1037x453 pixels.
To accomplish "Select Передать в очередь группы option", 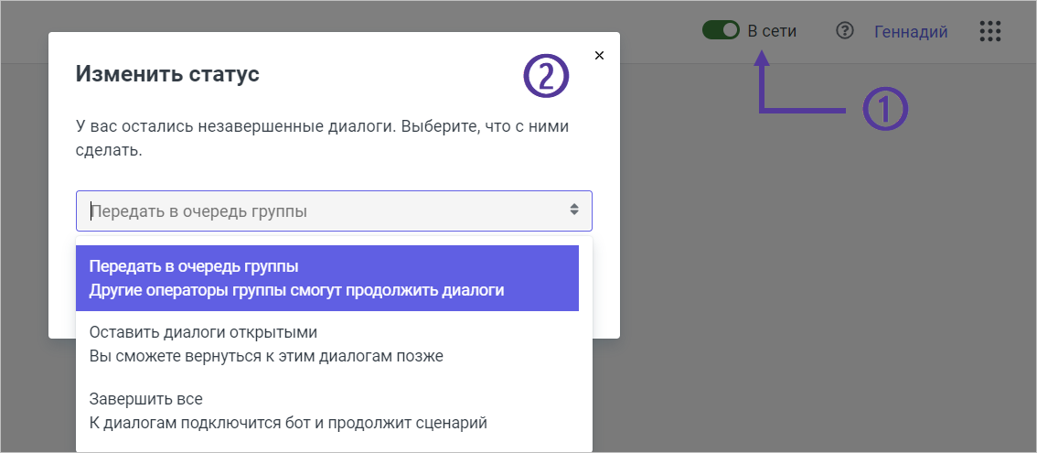I will click(x=327, y=278).
